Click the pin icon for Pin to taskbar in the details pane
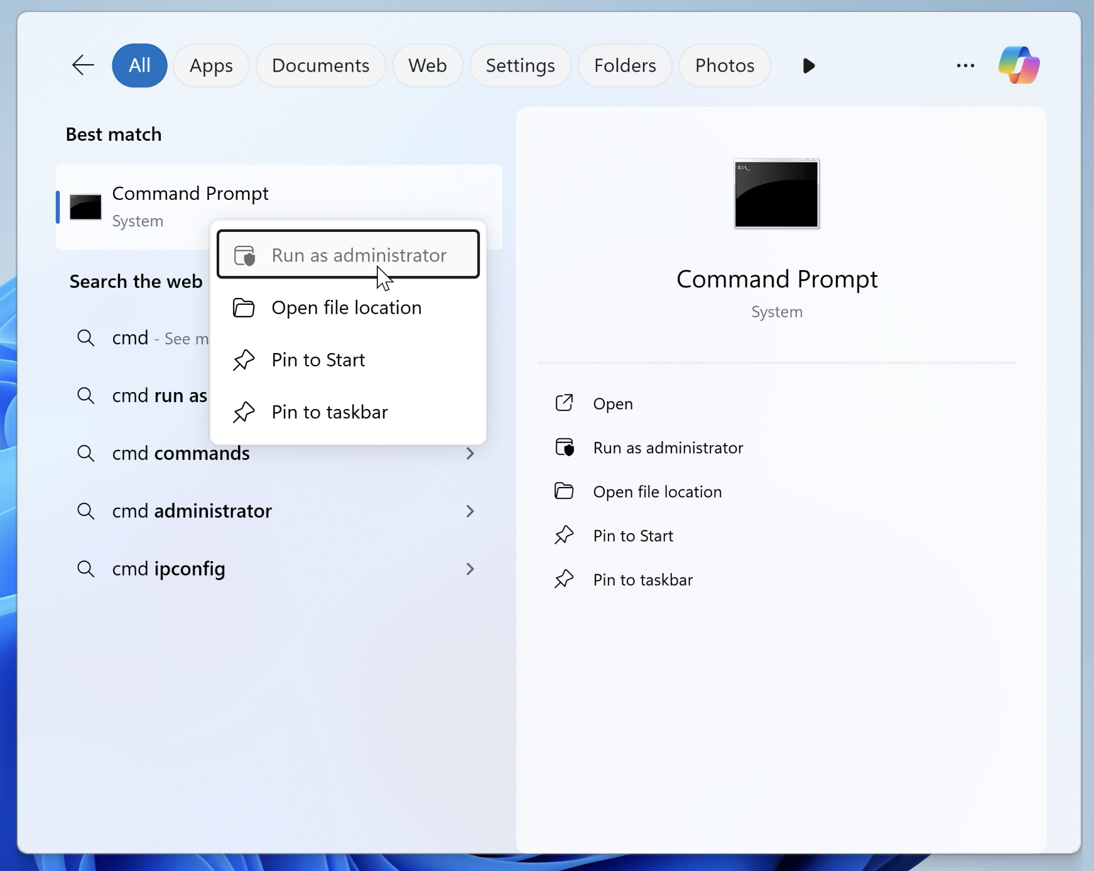This screenshot has height=871, width=1094. pos(564,579)
